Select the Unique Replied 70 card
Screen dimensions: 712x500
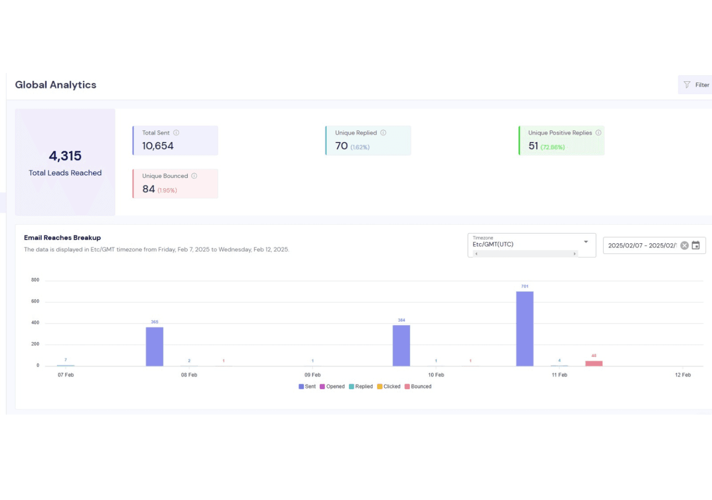(368, 141)
